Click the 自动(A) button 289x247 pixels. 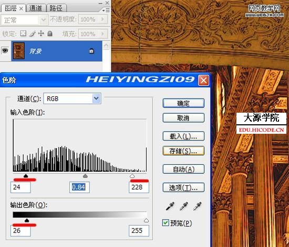click(183, 169)
